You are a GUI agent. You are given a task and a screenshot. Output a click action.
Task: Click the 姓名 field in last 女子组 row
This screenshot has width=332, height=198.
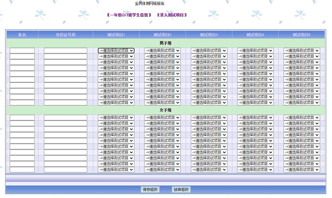[22, 170]
